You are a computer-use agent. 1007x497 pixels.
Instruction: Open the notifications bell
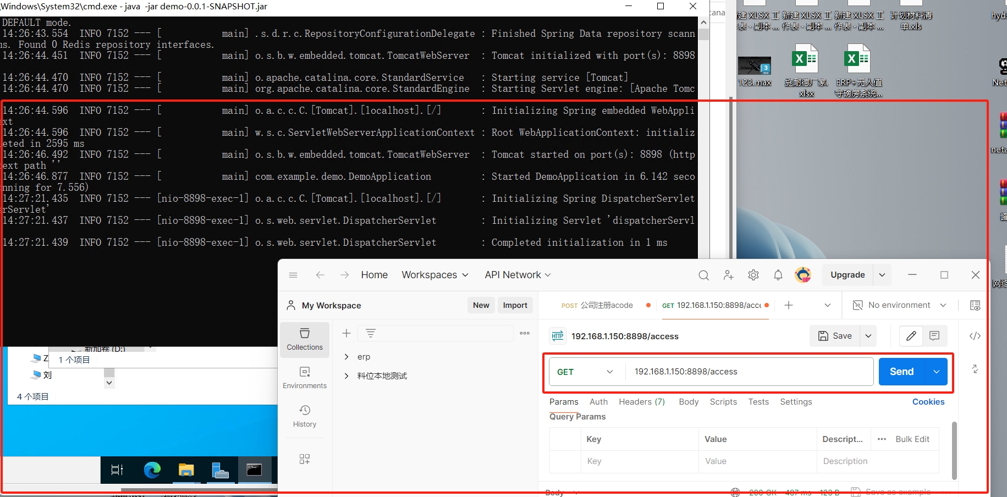point(778,275)
